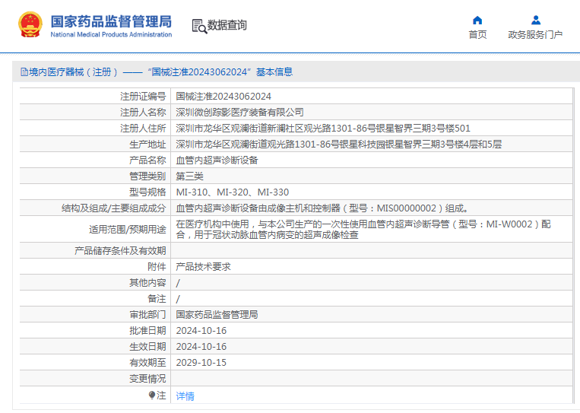
Task: Select product name 血管内超声诊断设备
Action: click(x=217, y=160)
